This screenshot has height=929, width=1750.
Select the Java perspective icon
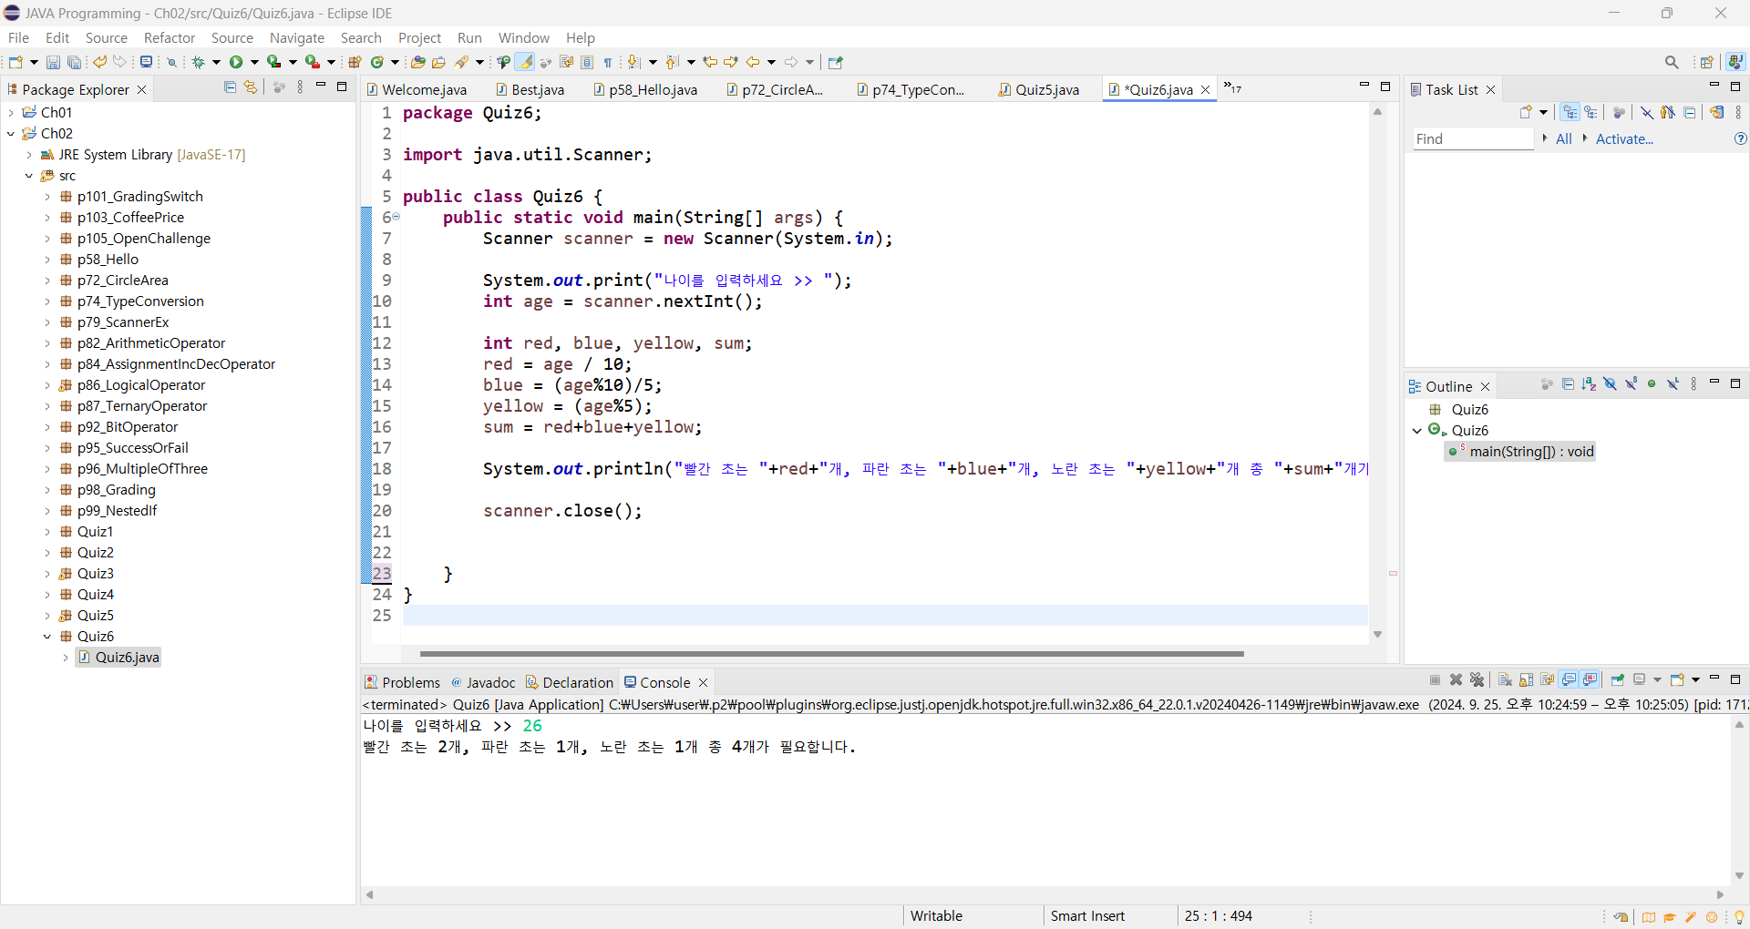point(1735,62)
